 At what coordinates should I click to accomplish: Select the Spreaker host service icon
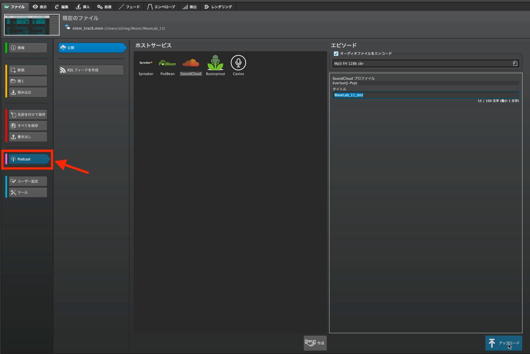tap(146, 63)
